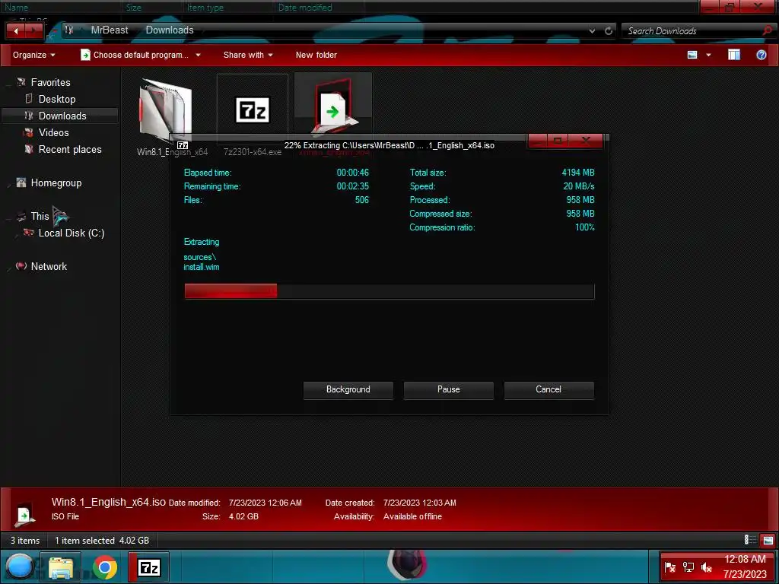Image resolution: width=779 pixels, height=584 pixels.
Task: Click the Size column header
Action: point(133,8)
